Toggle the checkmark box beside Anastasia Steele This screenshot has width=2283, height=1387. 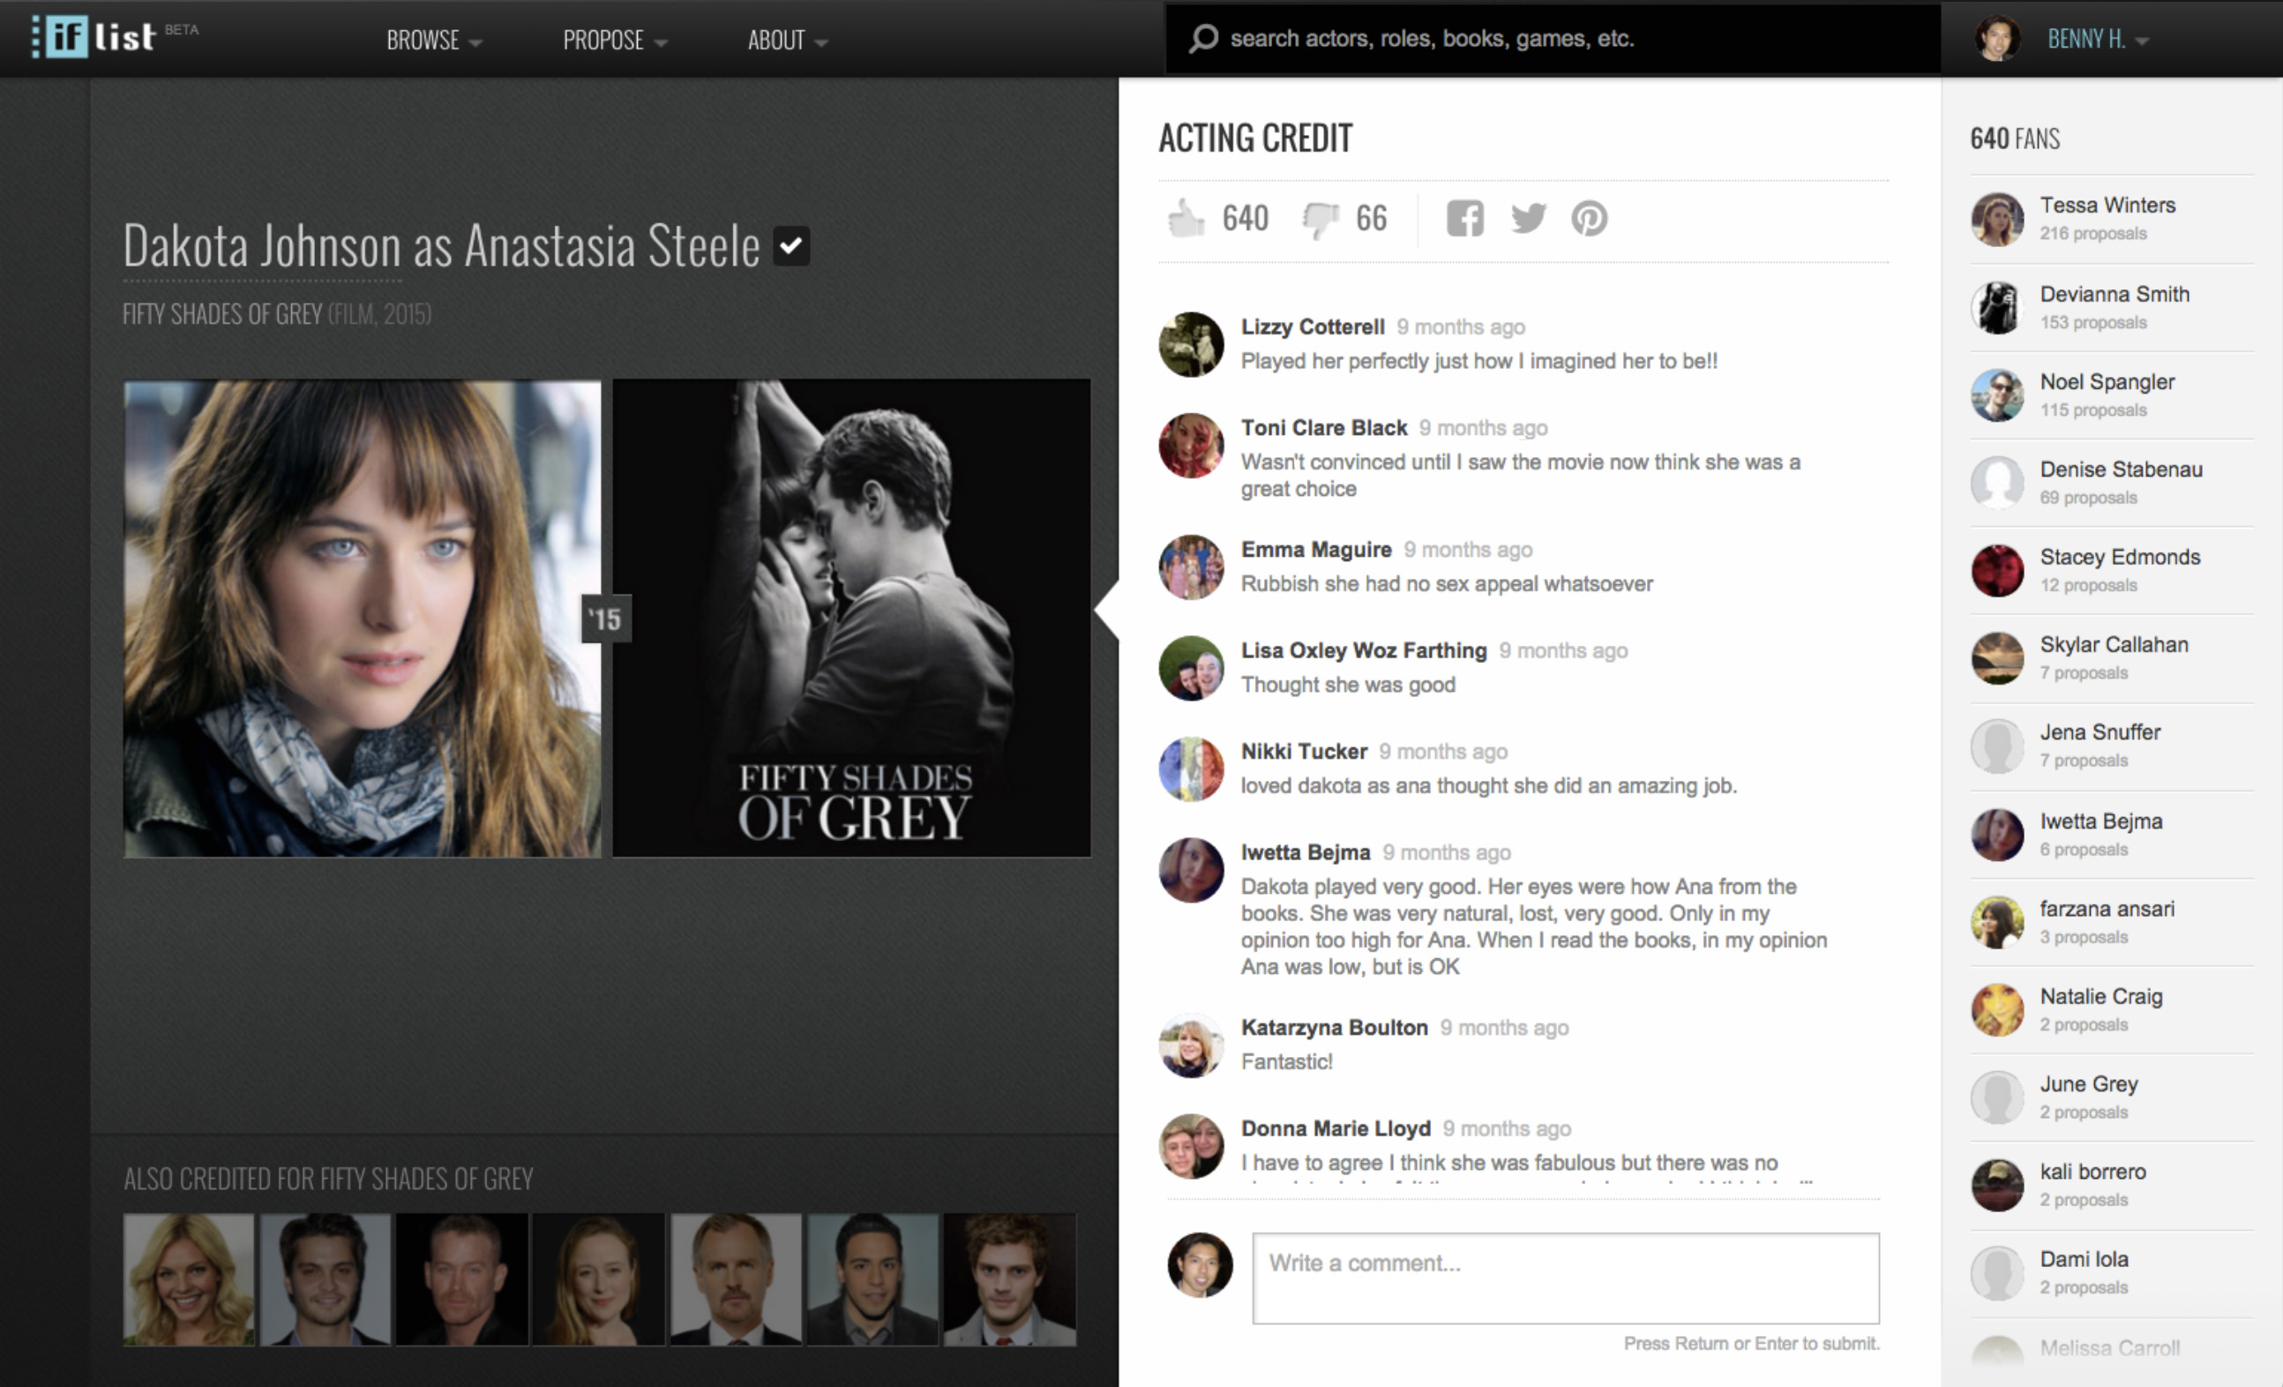[791, 246]
